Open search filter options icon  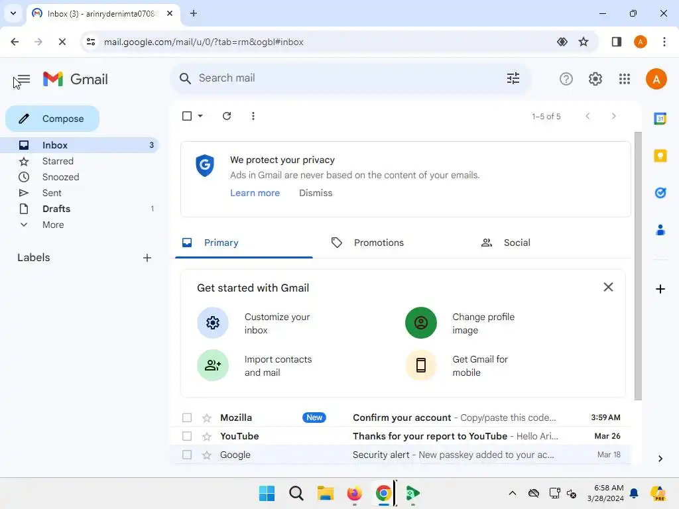click(x=513, y=78)
